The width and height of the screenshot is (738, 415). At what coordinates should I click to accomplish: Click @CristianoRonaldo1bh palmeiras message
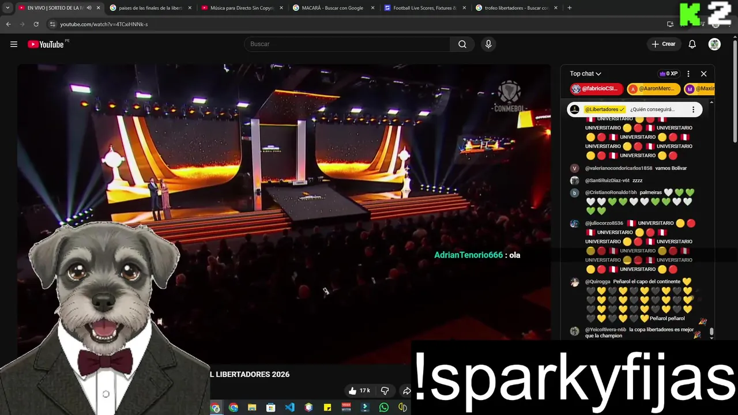640,202
